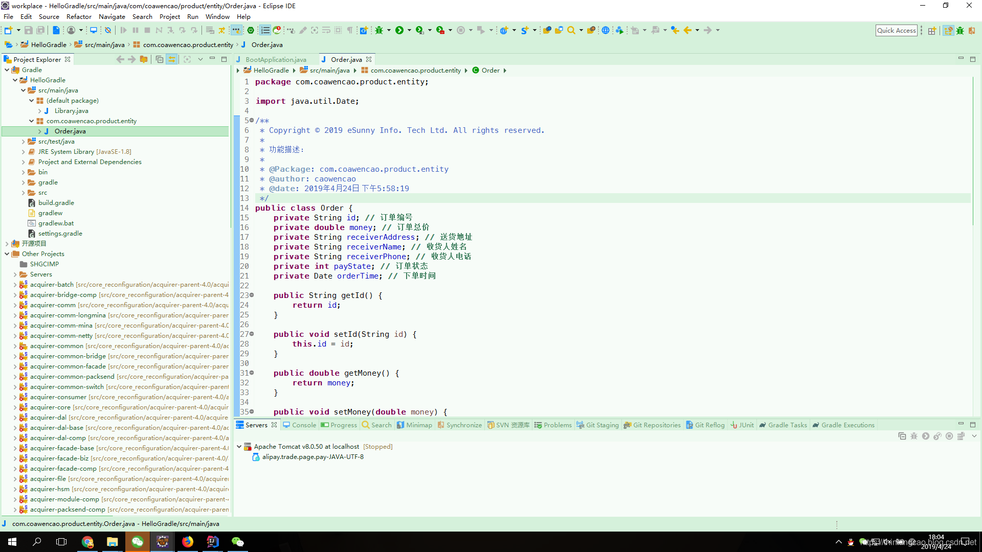
Task: Open the Run button dropdown arrow
Action: [410, 30]
